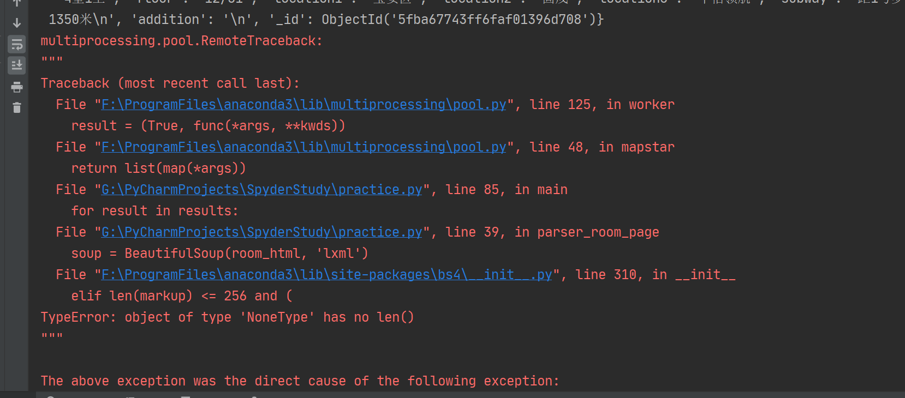Click 'The above exception was the direct cause' line
Viewport: 905px width, 398px height.
(300, 381)
